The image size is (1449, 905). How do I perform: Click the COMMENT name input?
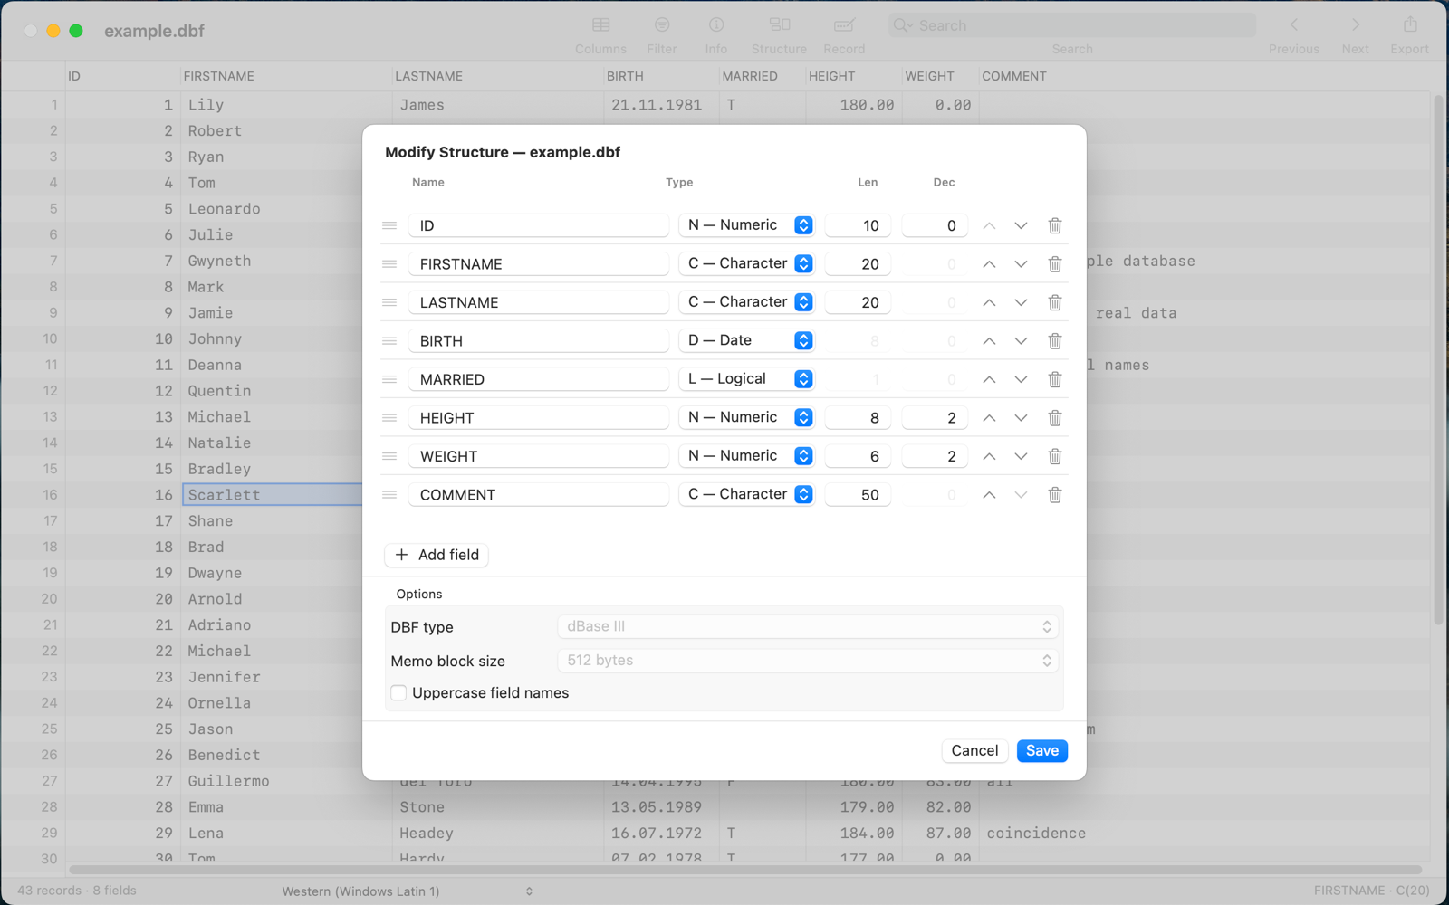pos(539,495)
